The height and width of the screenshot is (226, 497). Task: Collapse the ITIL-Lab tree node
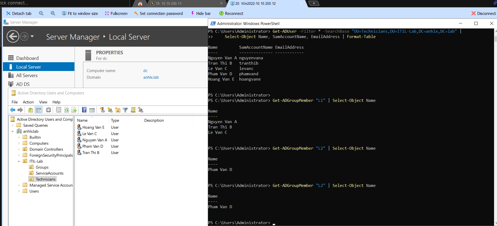[19, 161]
